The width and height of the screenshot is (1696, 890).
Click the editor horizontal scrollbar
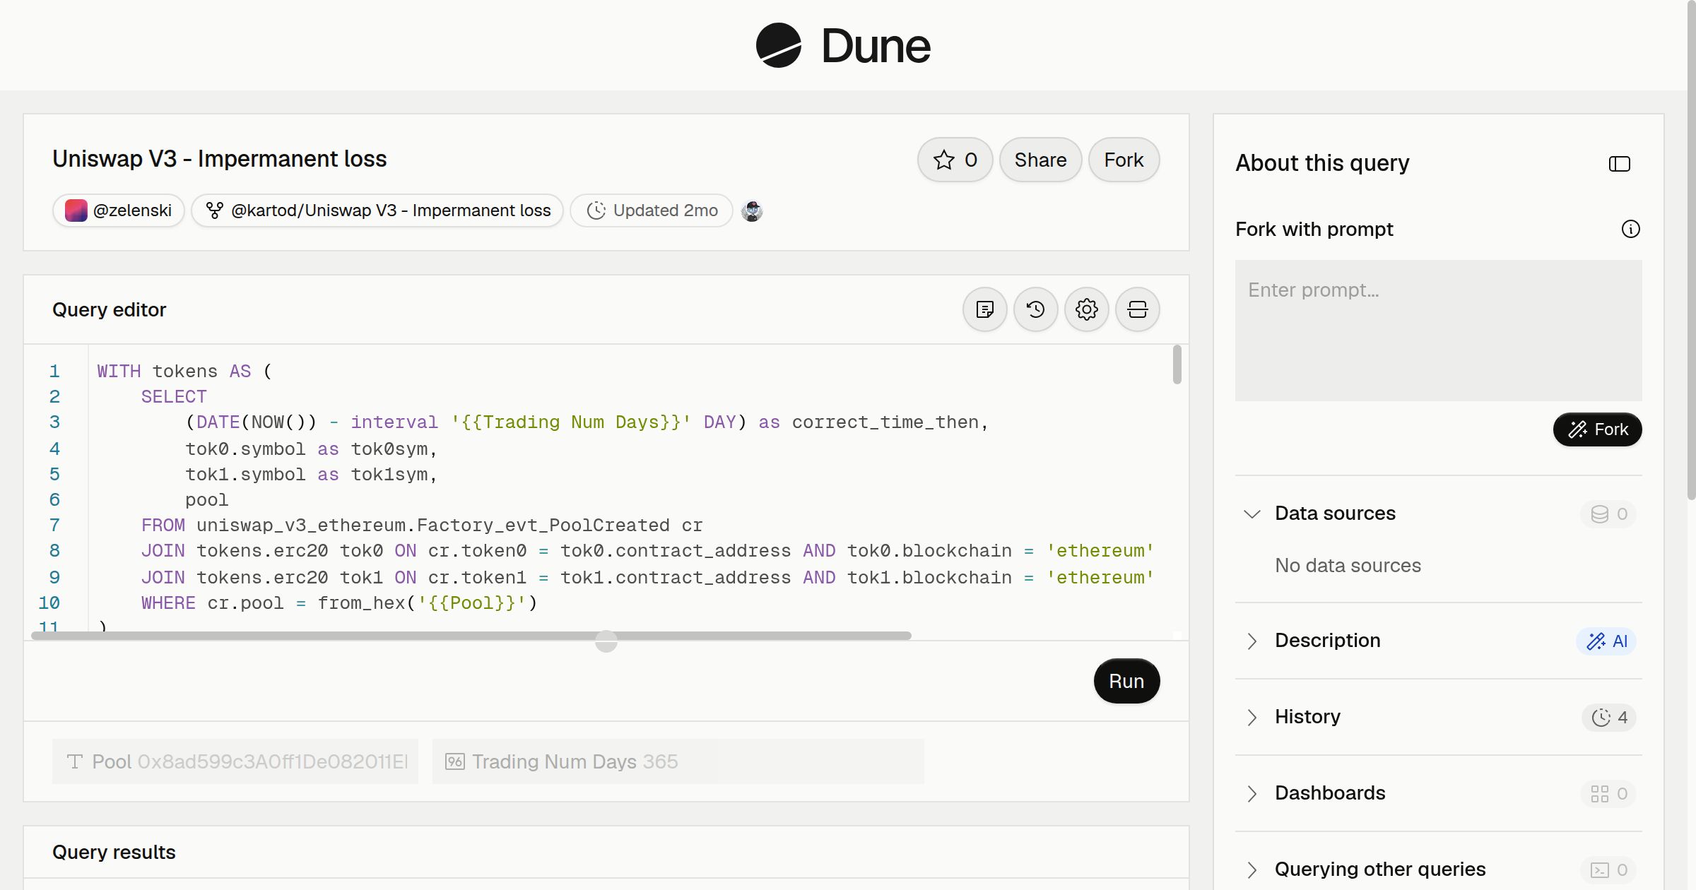tap(471, 636)
